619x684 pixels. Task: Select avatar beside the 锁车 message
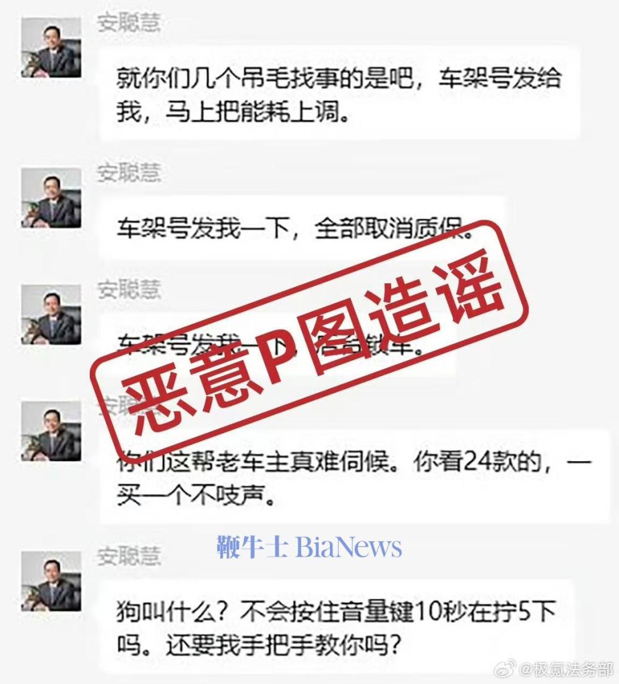51,314
